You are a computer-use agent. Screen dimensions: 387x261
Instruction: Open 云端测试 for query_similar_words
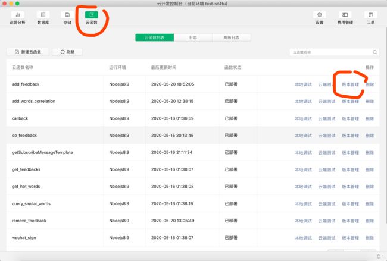(327, 203)
